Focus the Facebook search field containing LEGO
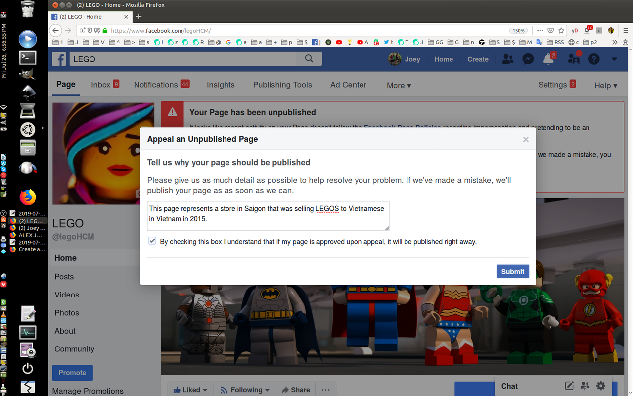The height and width of the screenshot is (396, 633). (x=183, y=59)
